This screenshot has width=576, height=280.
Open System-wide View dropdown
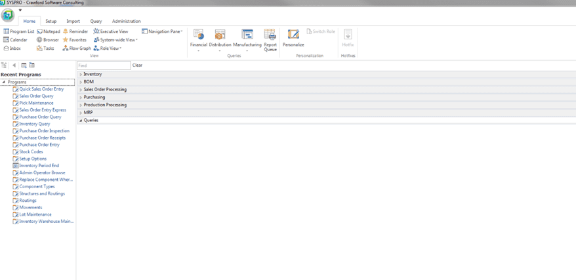[115, 39]
